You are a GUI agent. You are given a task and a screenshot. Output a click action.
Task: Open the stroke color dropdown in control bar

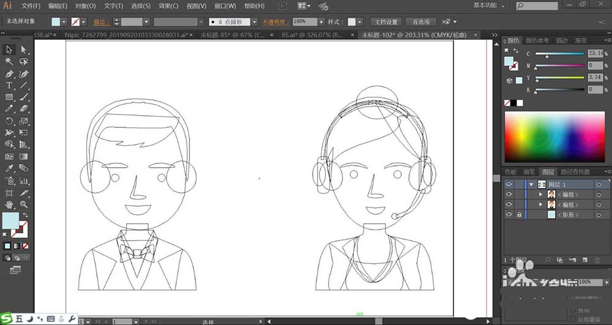click(83, 22)
